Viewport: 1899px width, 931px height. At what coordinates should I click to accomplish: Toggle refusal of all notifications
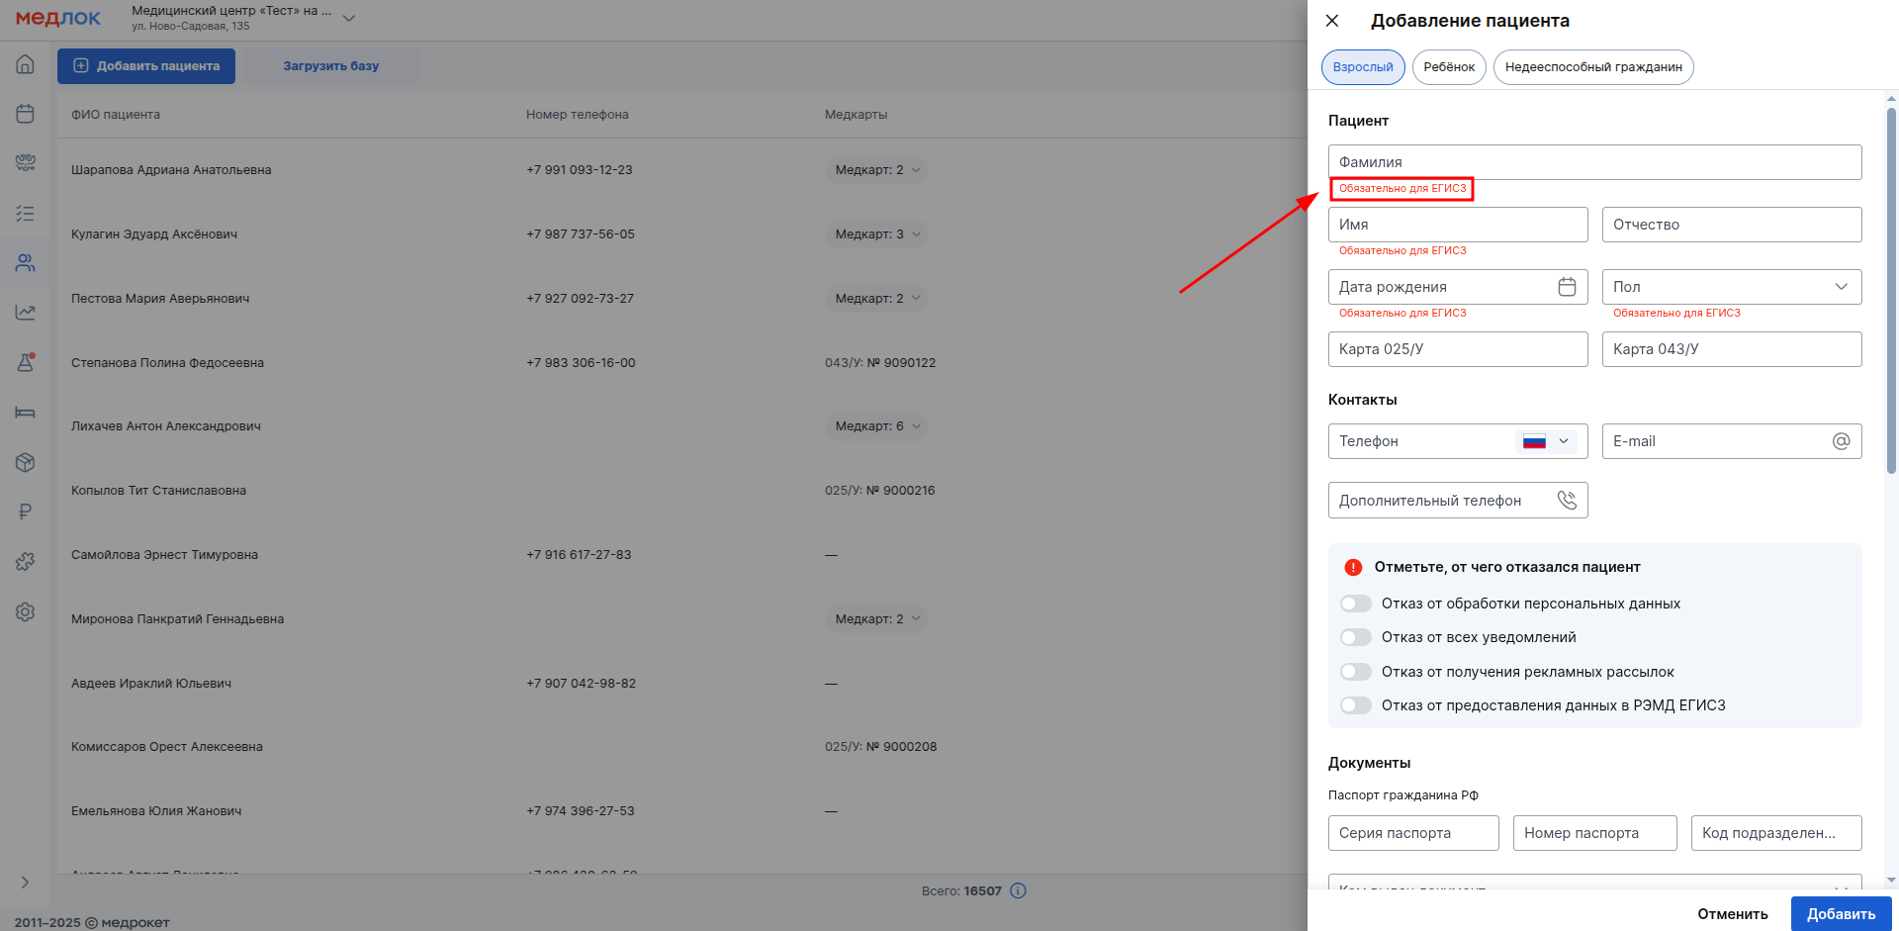[x=1355, y=637]
